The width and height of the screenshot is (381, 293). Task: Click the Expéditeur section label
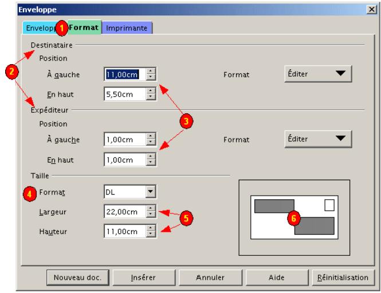tap(50, 110)
